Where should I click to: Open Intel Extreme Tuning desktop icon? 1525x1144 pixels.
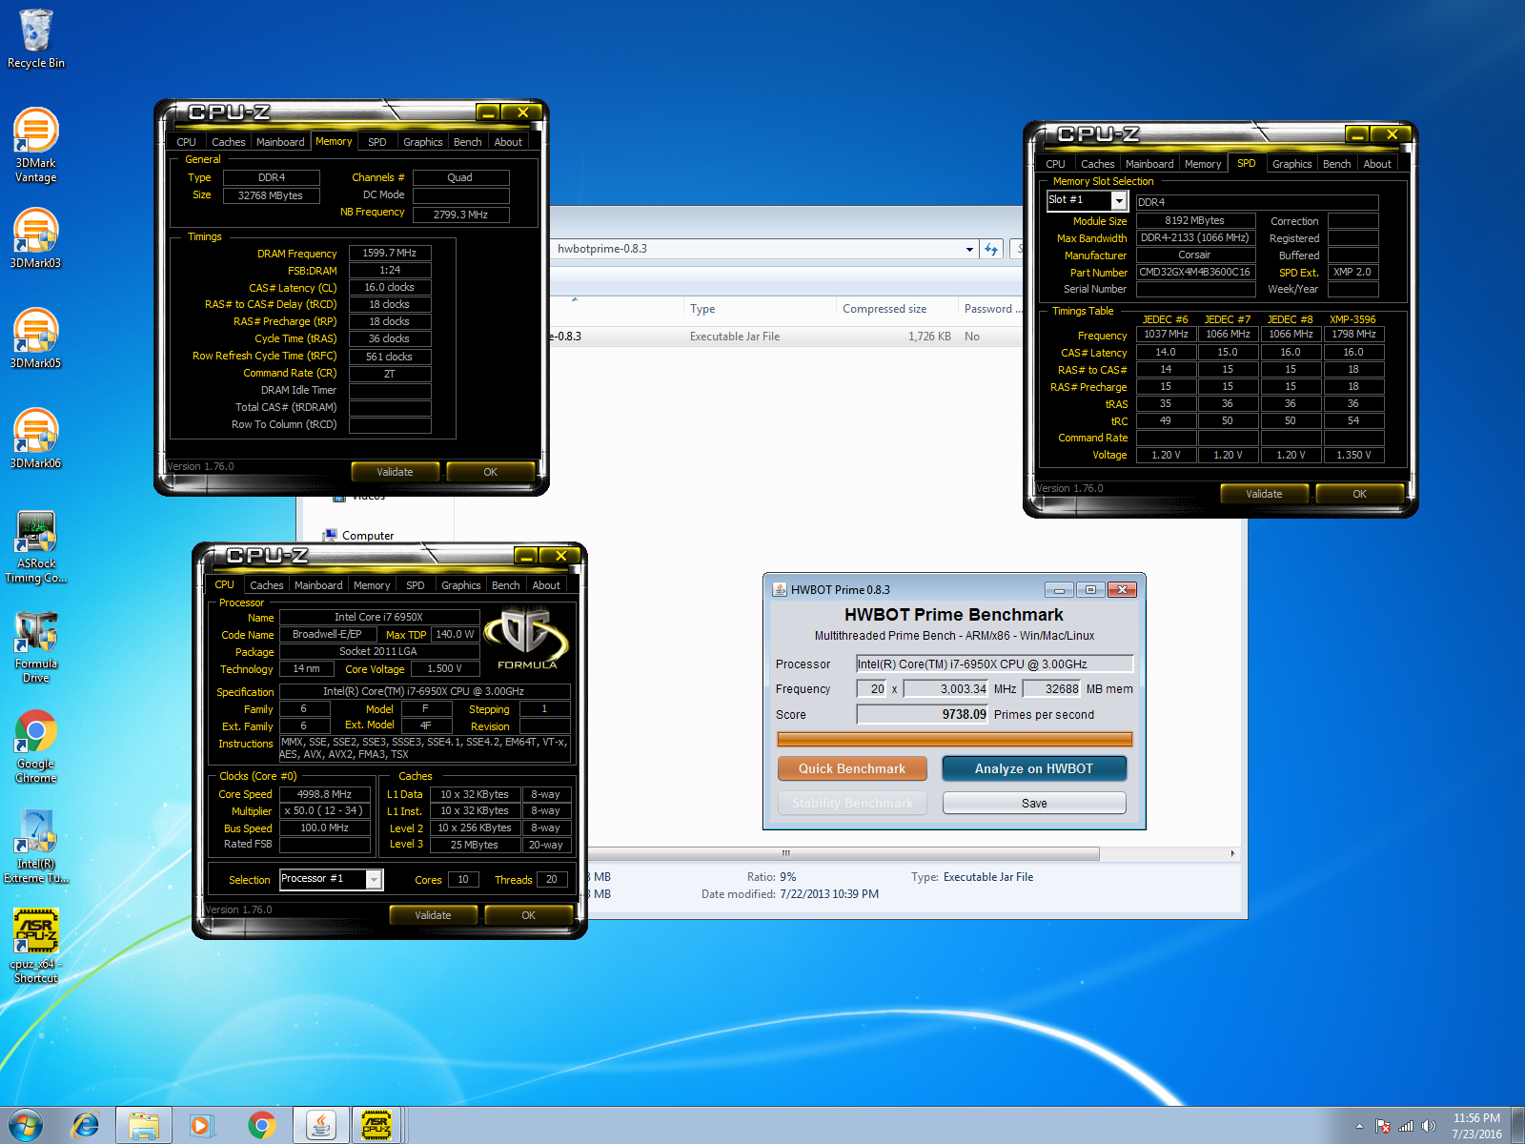pyautogui.click(x=36, y=848)
